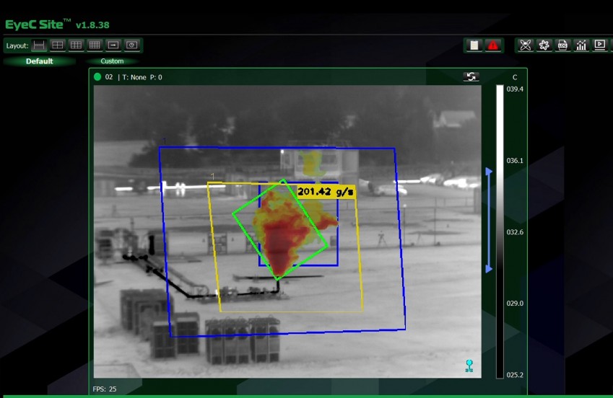
Task: Choose the 3x2 grid layout
Action: tap(76, 45)
